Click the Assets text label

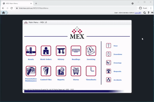coord(31,59)
